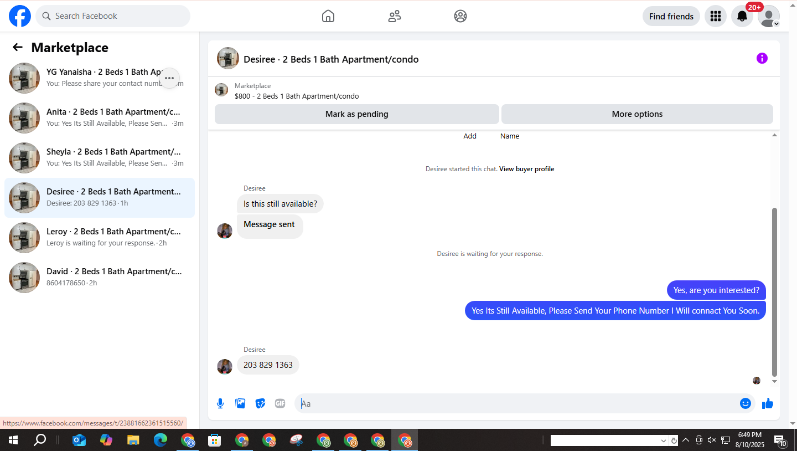Launch Copilot from the taskbar
The image size is (797, 451).
pos(106,440)
